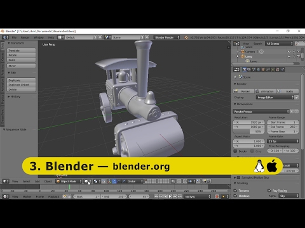The width and height of the screenshot is (305, 228).
Task: Uncheck the Textures shading checkbox
Action: click(x=235, y=190)
